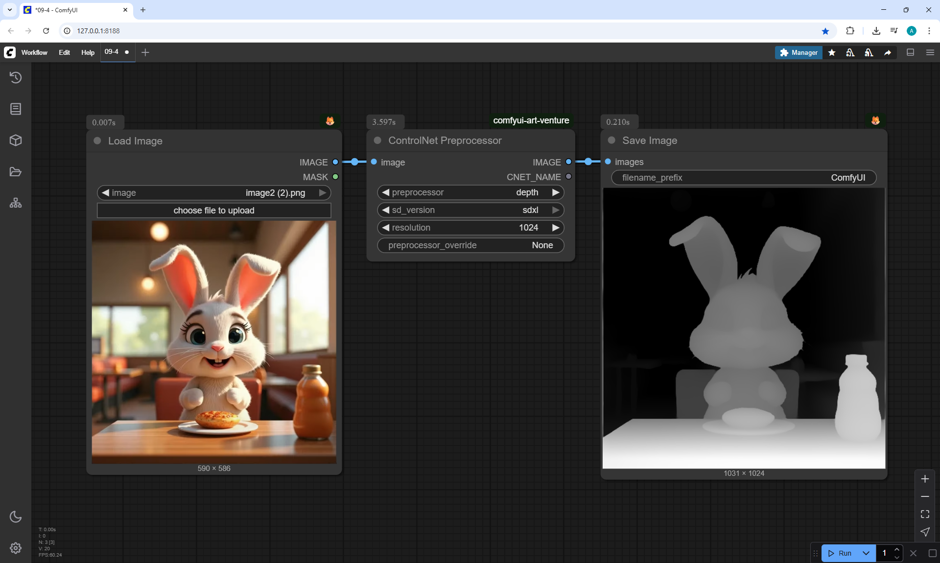The image size is (940, 563).
Task: Increase resolution value with right arrow
Action: click(556, 228)
